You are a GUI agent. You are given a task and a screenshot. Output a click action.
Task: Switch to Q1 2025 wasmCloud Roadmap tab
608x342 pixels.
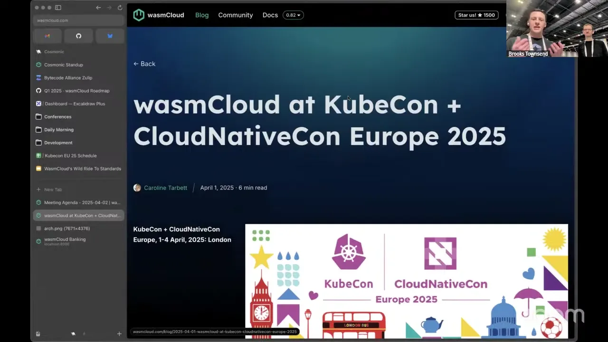click(79, 91)
